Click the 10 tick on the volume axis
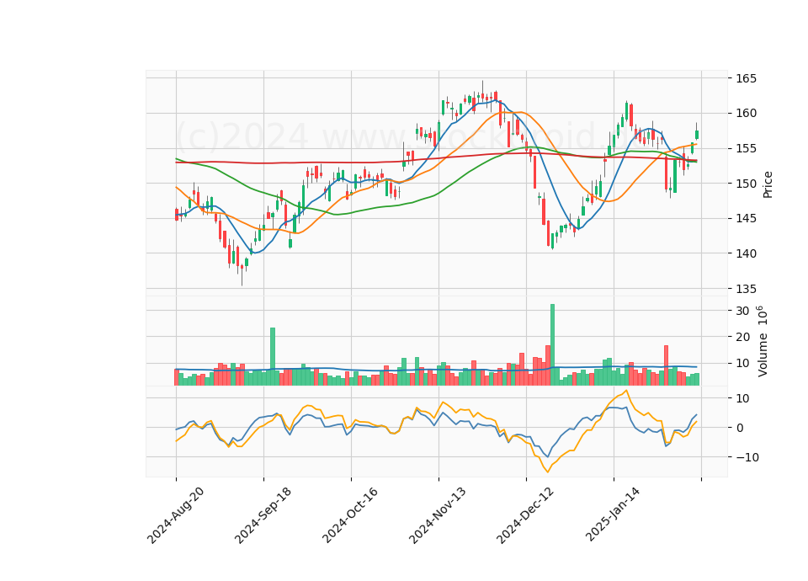This screenshot has height=581, width=808. pos(742,364)
